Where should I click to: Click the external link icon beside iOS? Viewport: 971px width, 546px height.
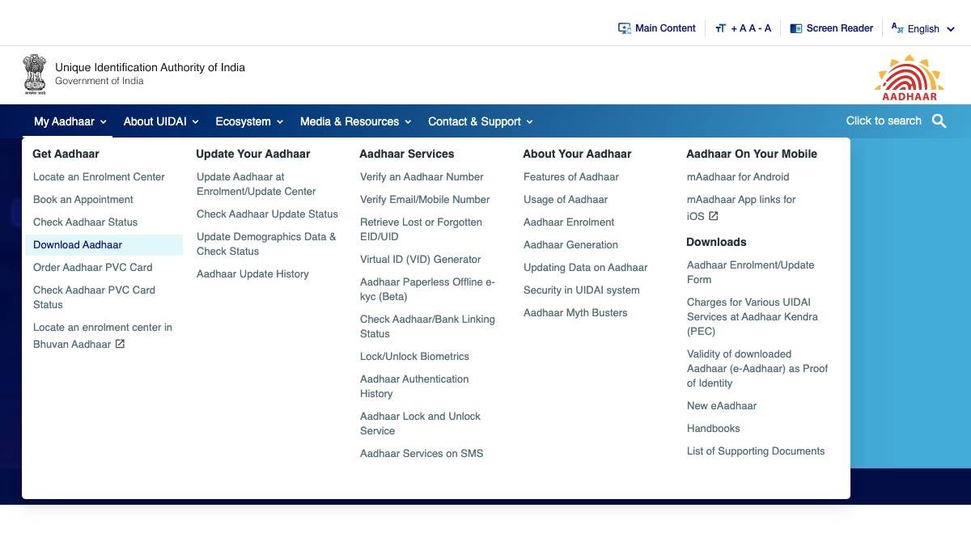(x=713, y=216)
